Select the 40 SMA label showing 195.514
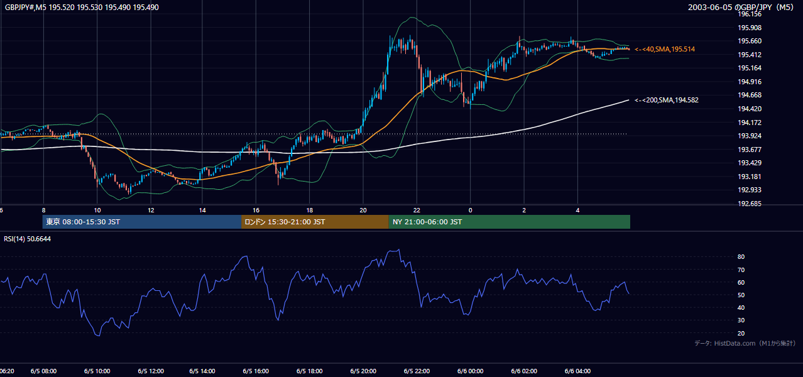Viewport: 803px width, 377px height. [665, 49]
